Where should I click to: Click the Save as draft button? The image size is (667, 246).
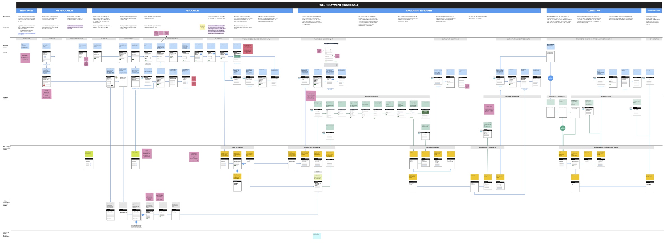click(148, 64)
